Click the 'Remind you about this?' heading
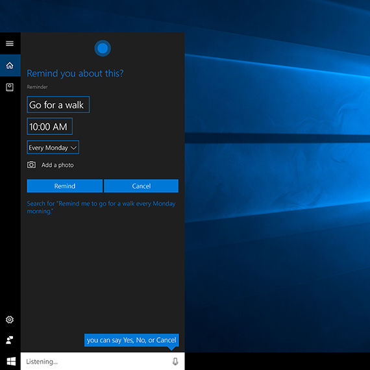This screenshot has width=370, height=370. tap(75, 73)
